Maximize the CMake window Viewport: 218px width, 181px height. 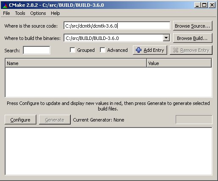pos(204,5)
